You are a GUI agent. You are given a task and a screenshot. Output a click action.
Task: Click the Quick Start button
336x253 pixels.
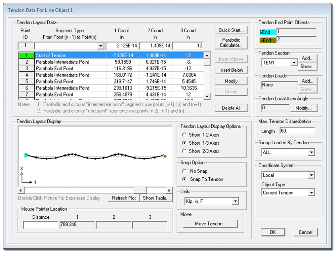231,30
